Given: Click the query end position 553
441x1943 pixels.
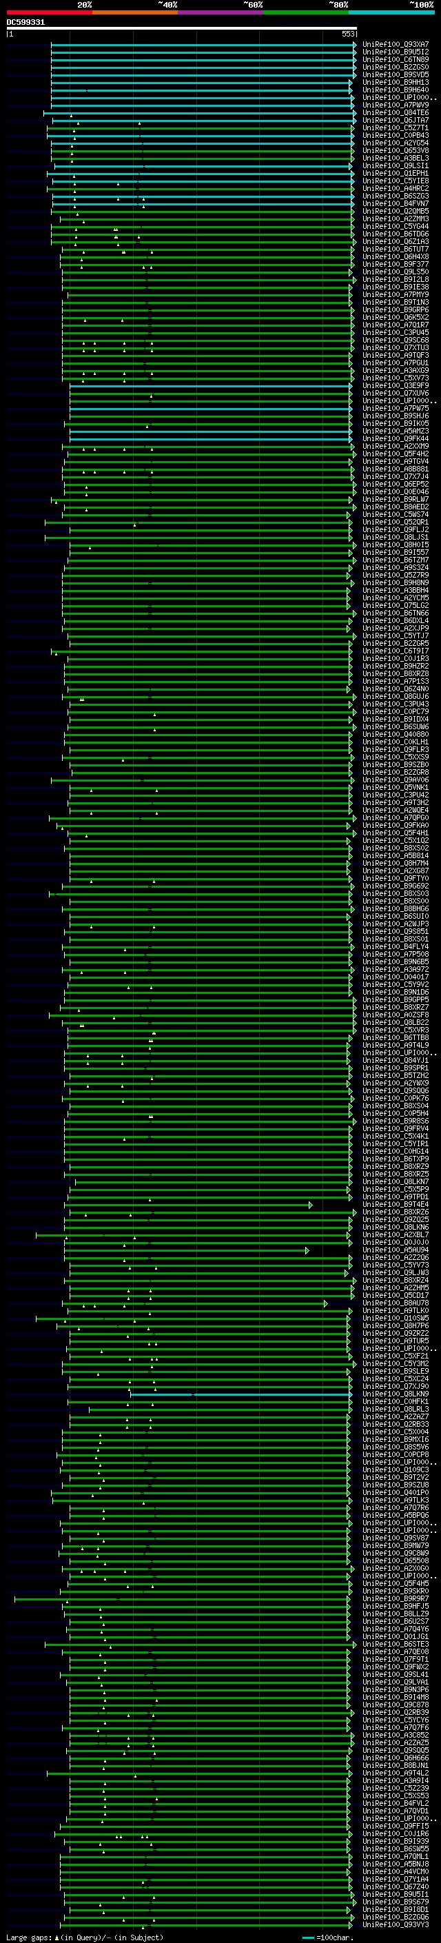Looking at the screenshot, I should pos(347,34).
